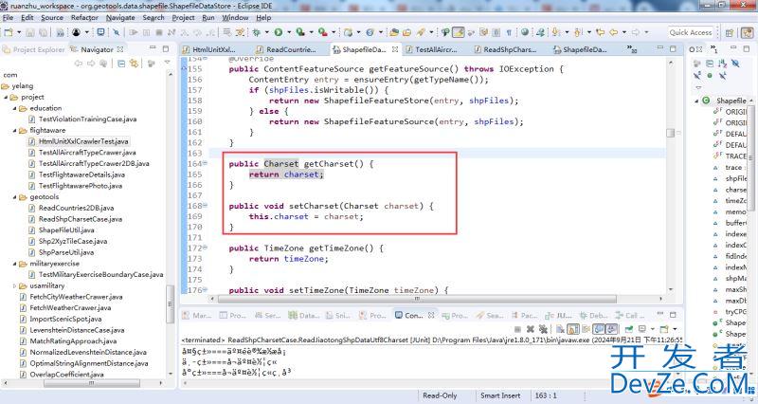Switch to the ReadCountrie editor tab
This screenshot has height=404, width=758.
[x=286, y=49]
